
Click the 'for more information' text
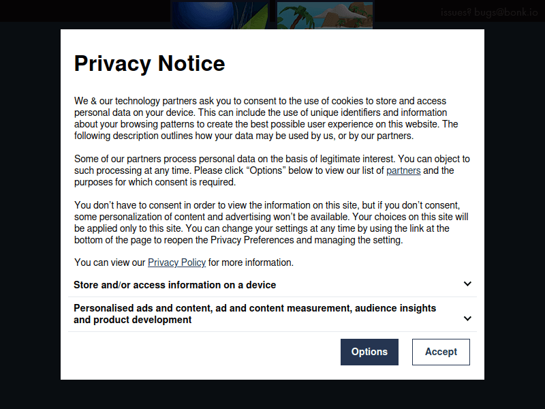point(251,262)
